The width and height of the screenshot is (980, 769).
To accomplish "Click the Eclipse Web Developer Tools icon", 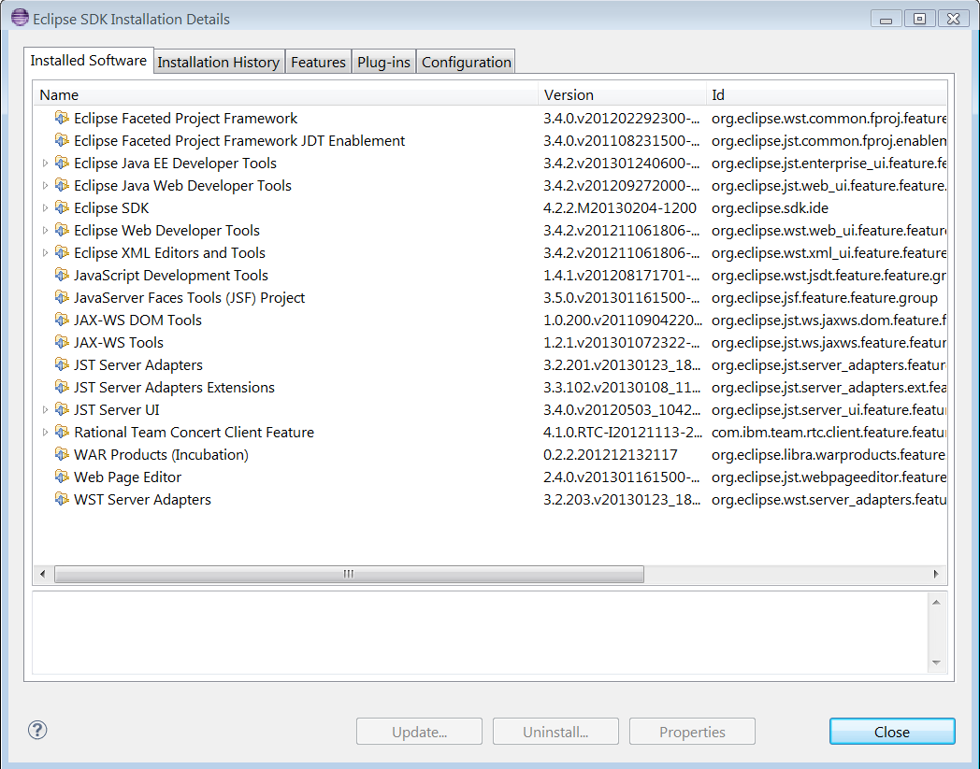I will tap(62, 230).
